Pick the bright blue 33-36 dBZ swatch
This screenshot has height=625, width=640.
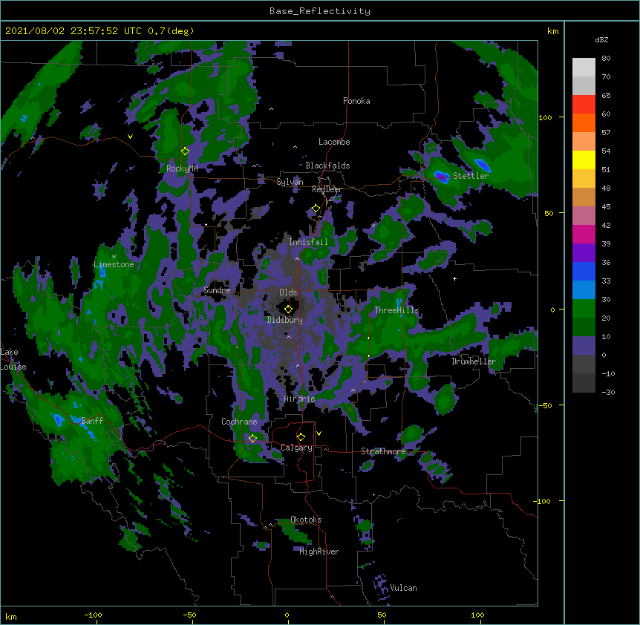coord(584,271)
